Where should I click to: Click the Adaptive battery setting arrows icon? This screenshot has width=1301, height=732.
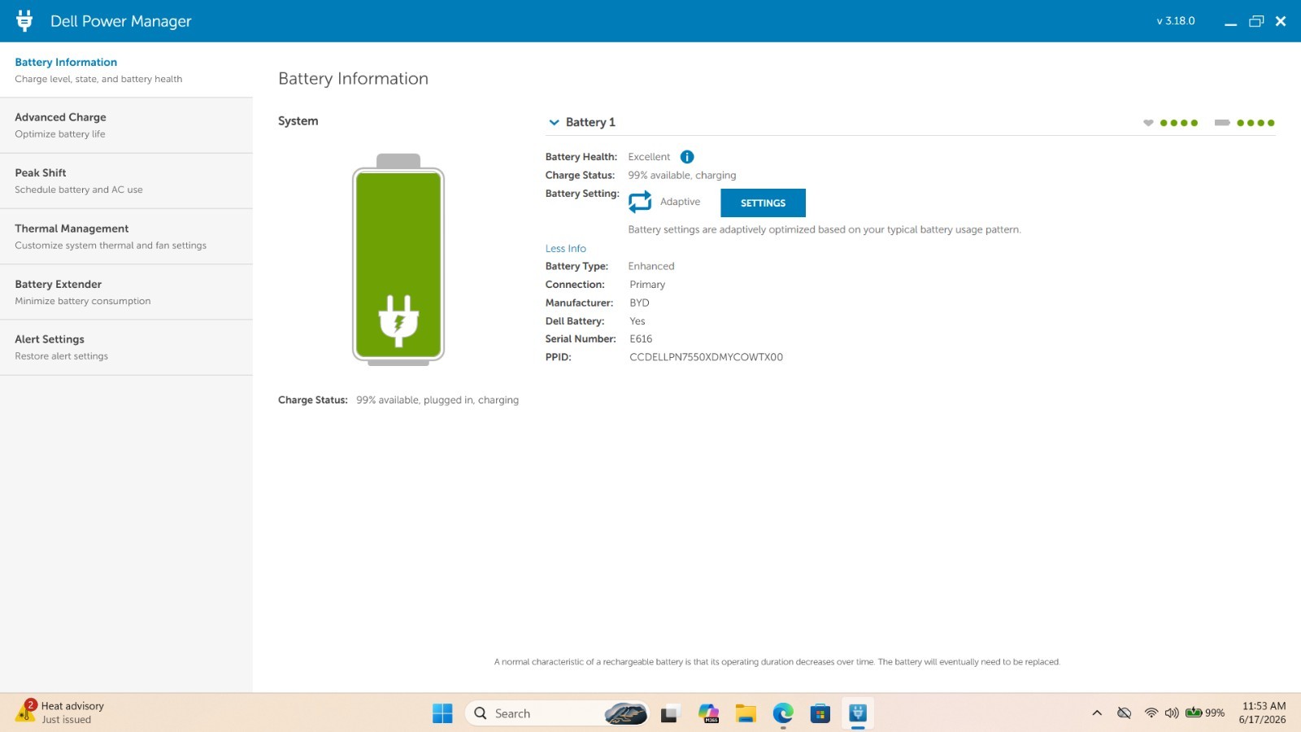point(640,202)
